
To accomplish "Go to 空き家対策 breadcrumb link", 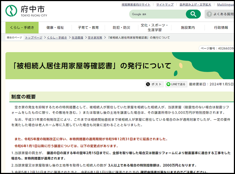I will click(x=95, y=37).
